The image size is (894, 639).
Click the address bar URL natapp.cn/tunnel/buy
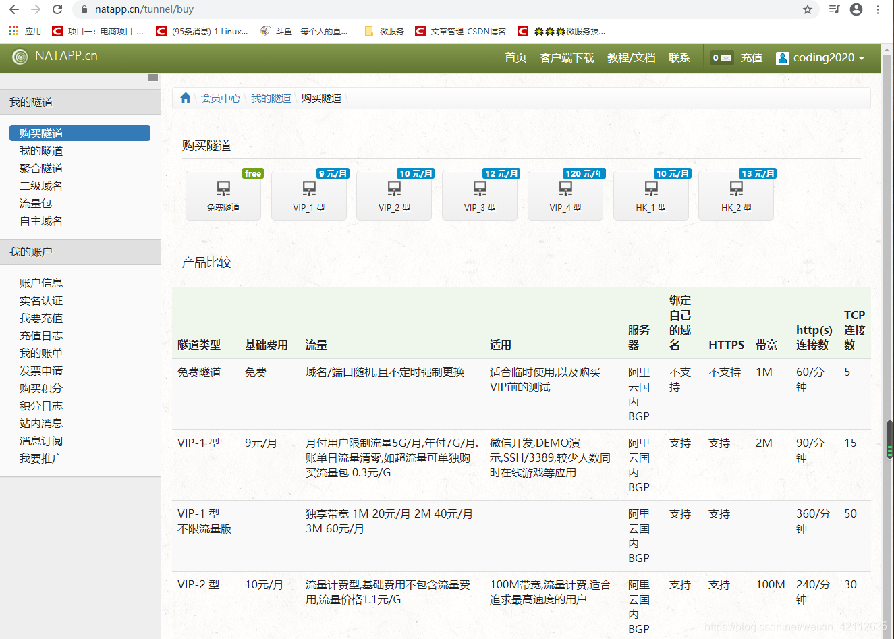click(x=144, y=9)
